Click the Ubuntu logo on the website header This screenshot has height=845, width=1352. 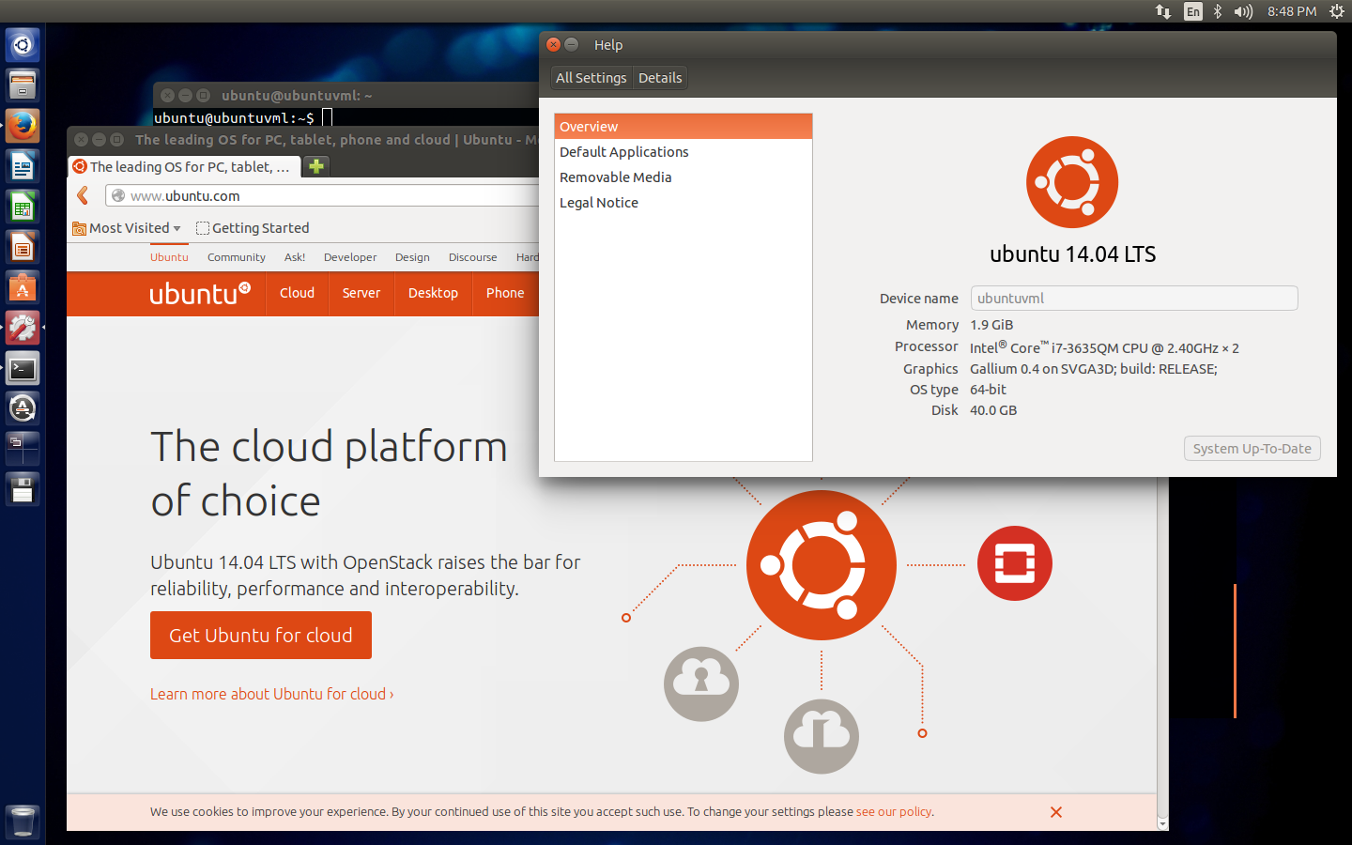(200, 293)
